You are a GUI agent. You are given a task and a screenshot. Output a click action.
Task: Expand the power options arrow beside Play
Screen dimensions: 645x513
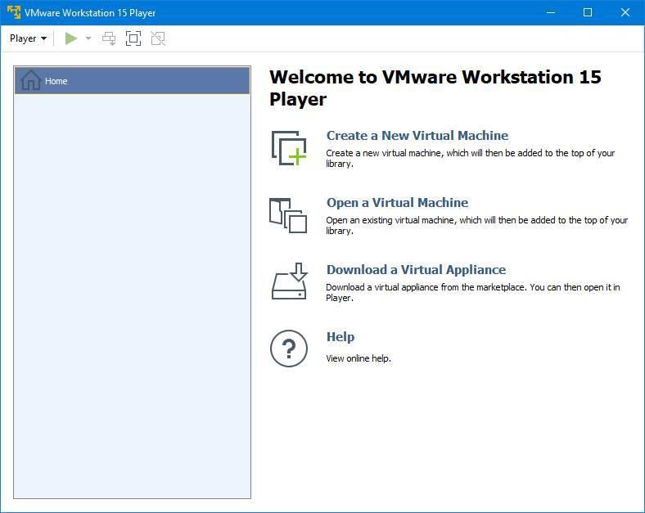(x=88, y=38)
